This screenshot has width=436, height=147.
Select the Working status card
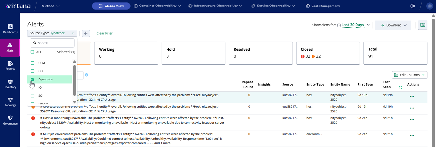126,53
